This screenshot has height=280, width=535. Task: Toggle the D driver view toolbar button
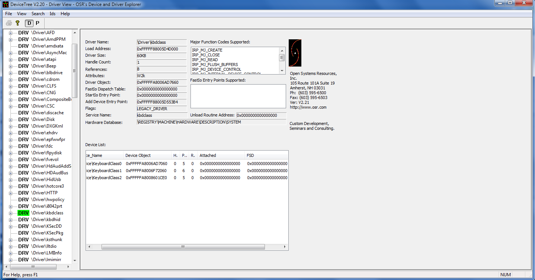[29, 23]
